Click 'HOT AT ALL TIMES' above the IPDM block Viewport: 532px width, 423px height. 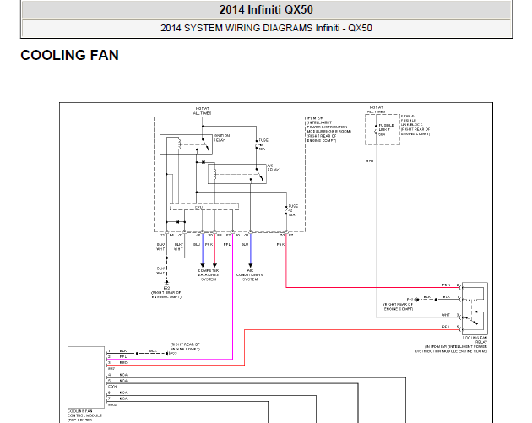click(202, 111)
